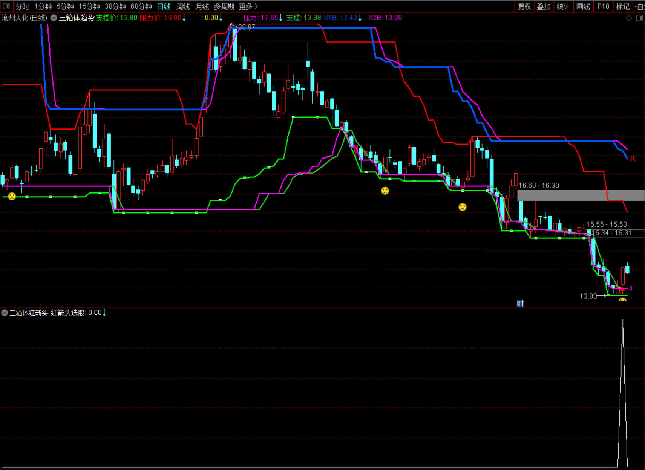Viewport: 645px width, 470px height.
Task: Switch to 月线 monthly chart
Action: pyautogui.click(x=202, y=6)
